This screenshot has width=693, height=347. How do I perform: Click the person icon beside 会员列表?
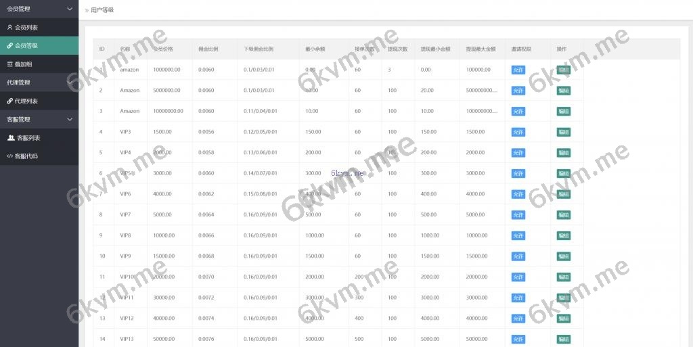(x=9, y=28)
